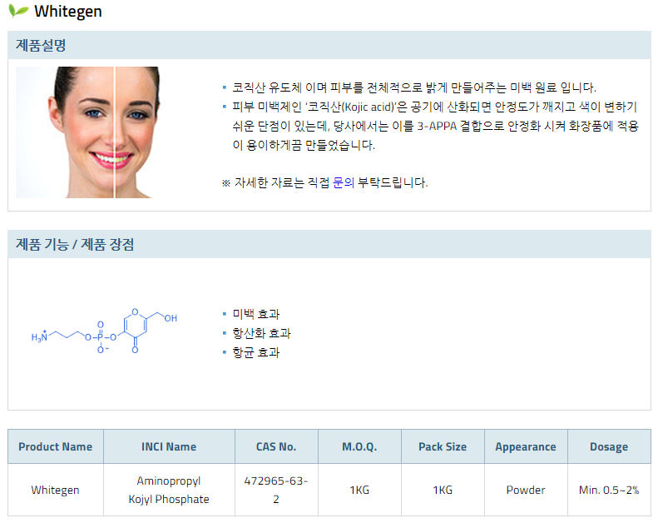Click the M.O.Q. column header
This screenshot has width=658, height=523.
pyautogui.click(x=359, y=446)
